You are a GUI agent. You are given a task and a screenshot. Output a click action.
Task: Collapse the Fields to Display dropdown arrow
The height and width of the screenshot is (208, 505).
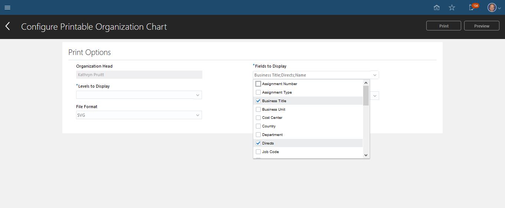tap(375, 75)
